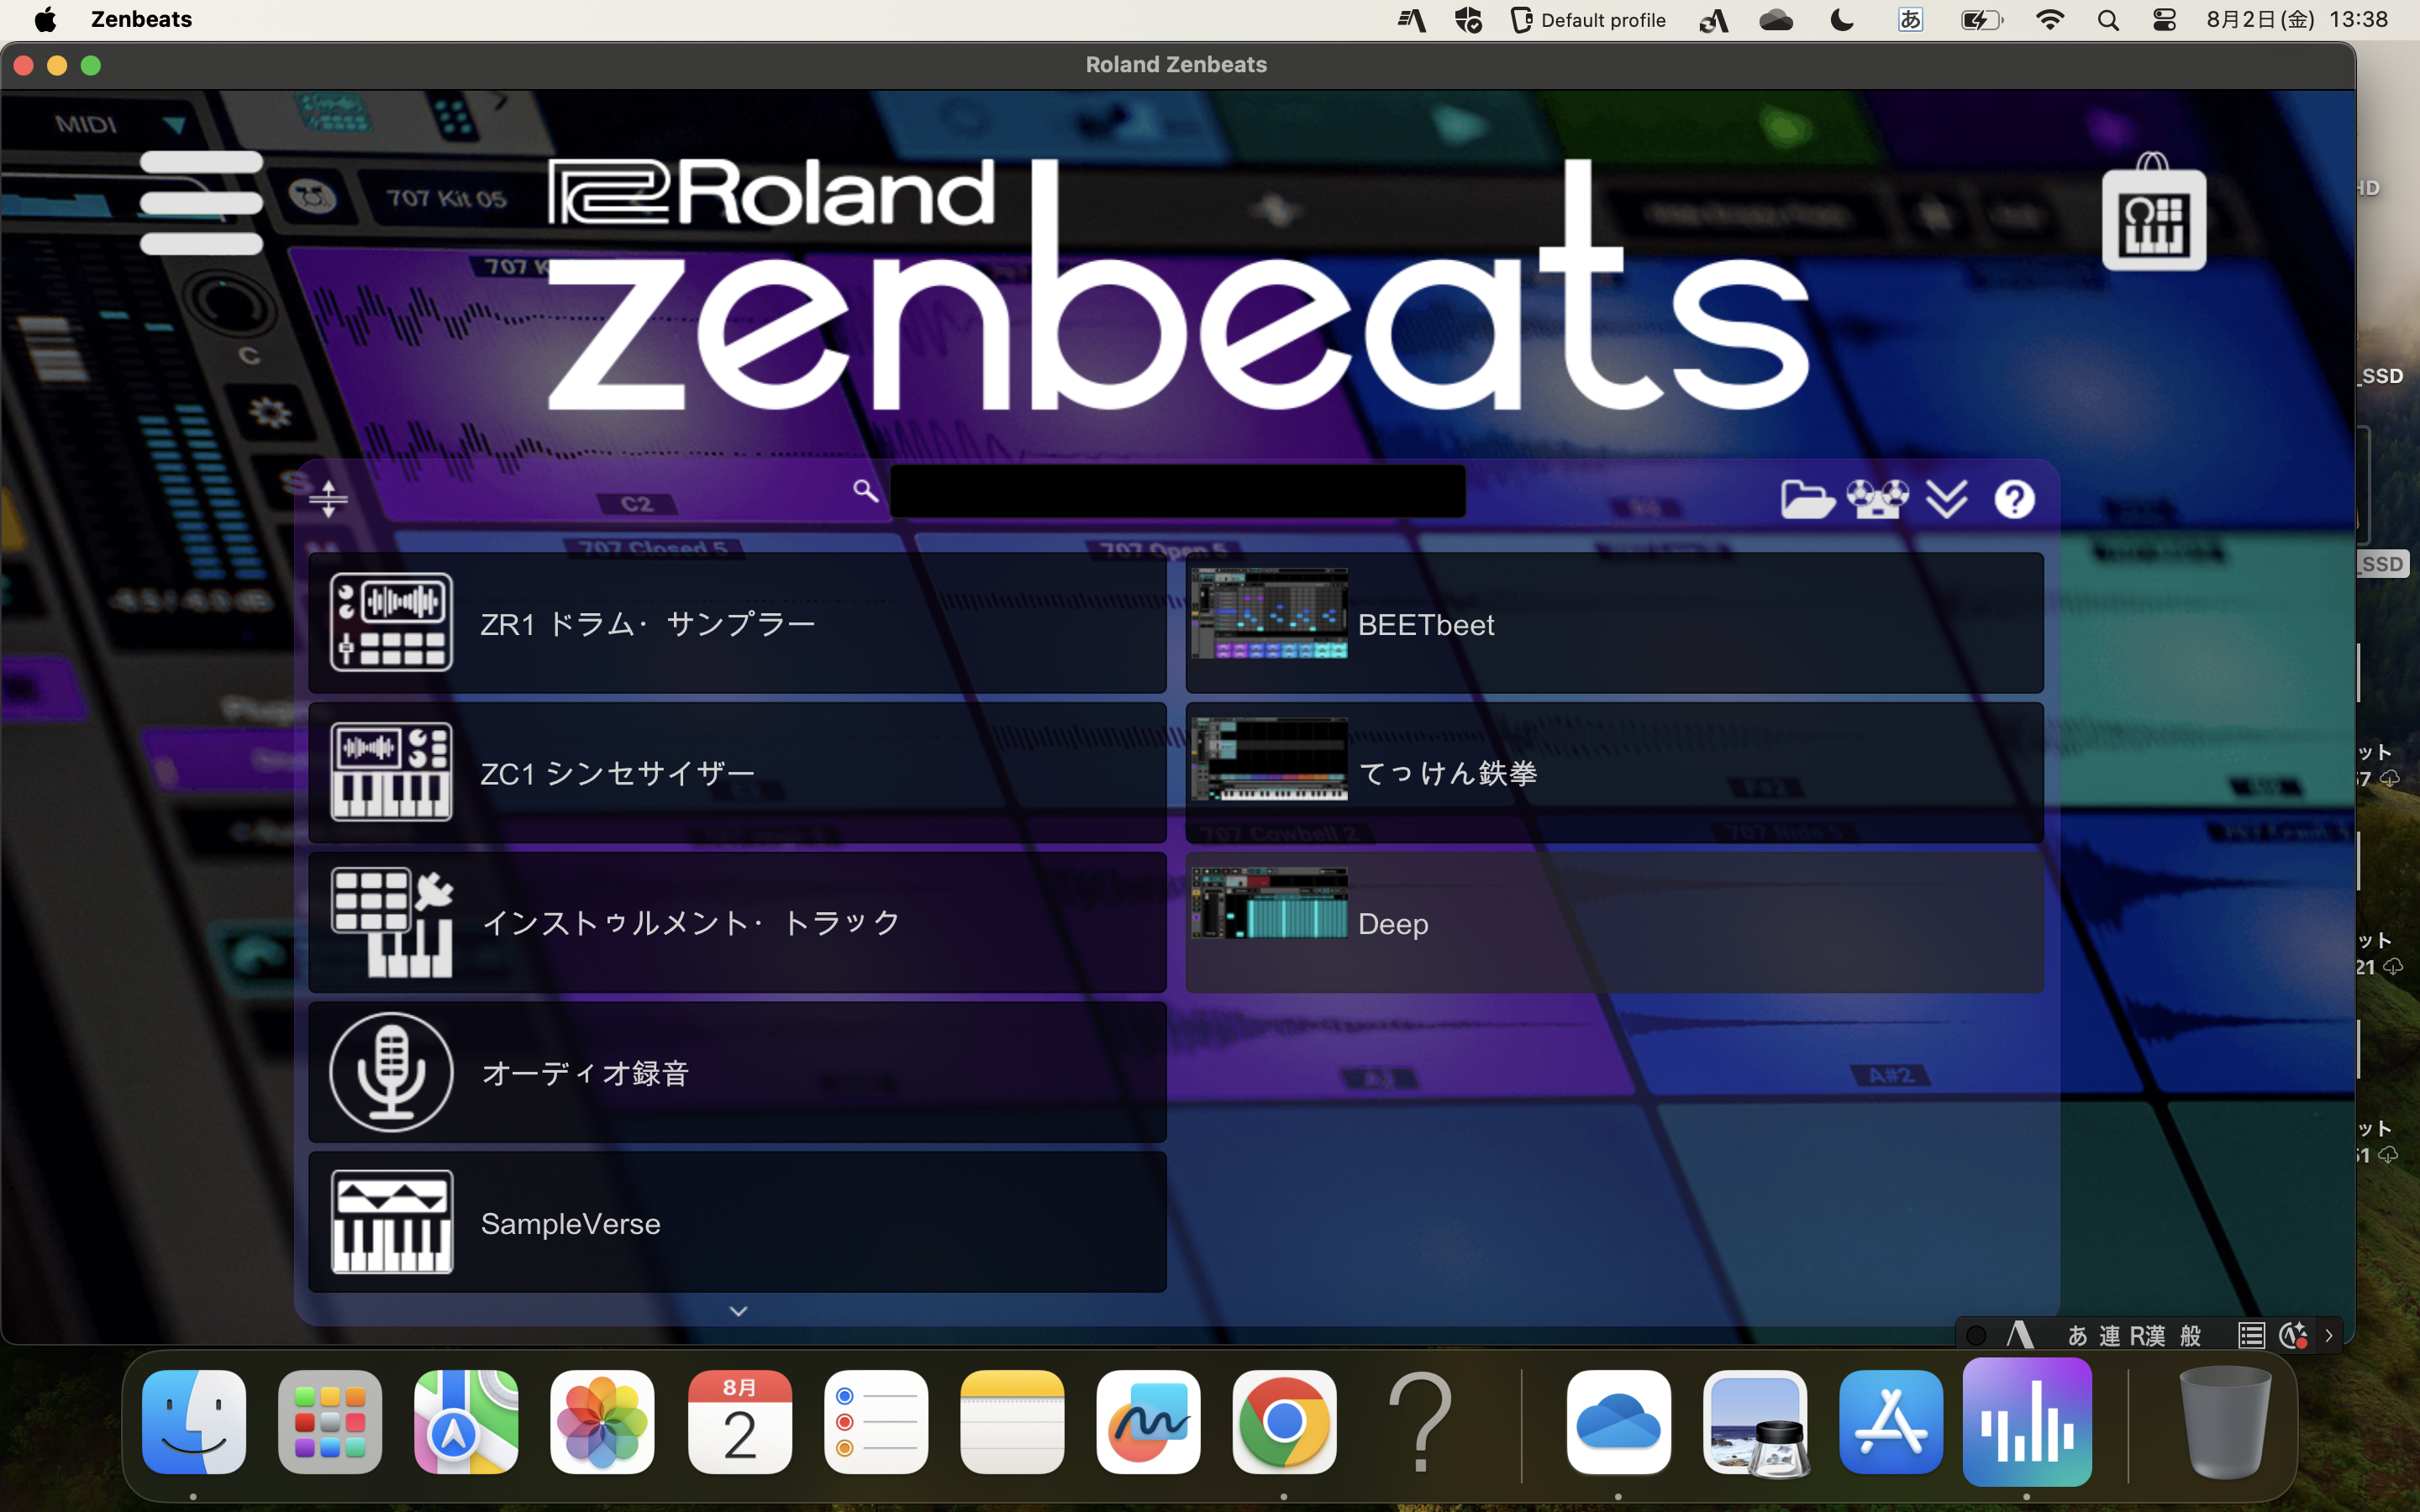Open Maps from the Dock

[x=466, y=1421]
